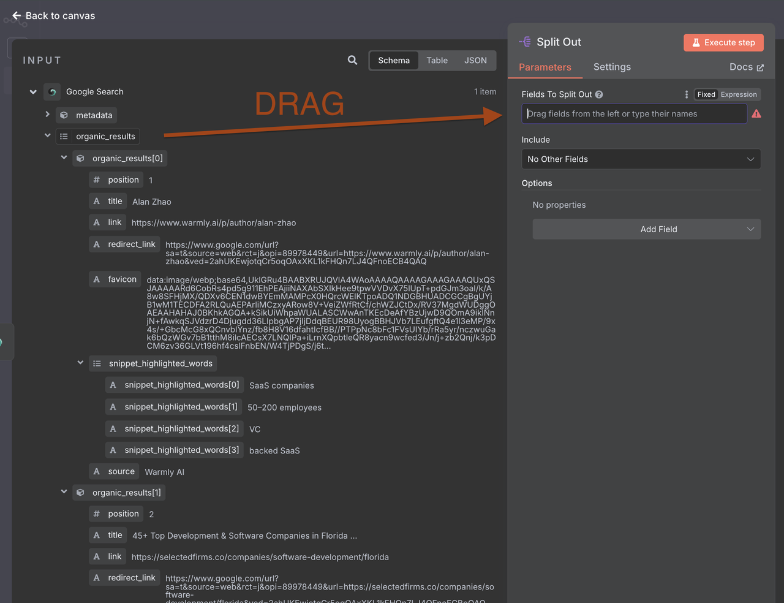Click the Split Out node icon
Image resolution: width=784 pixels, height=603 pixels.
(525, 42)
